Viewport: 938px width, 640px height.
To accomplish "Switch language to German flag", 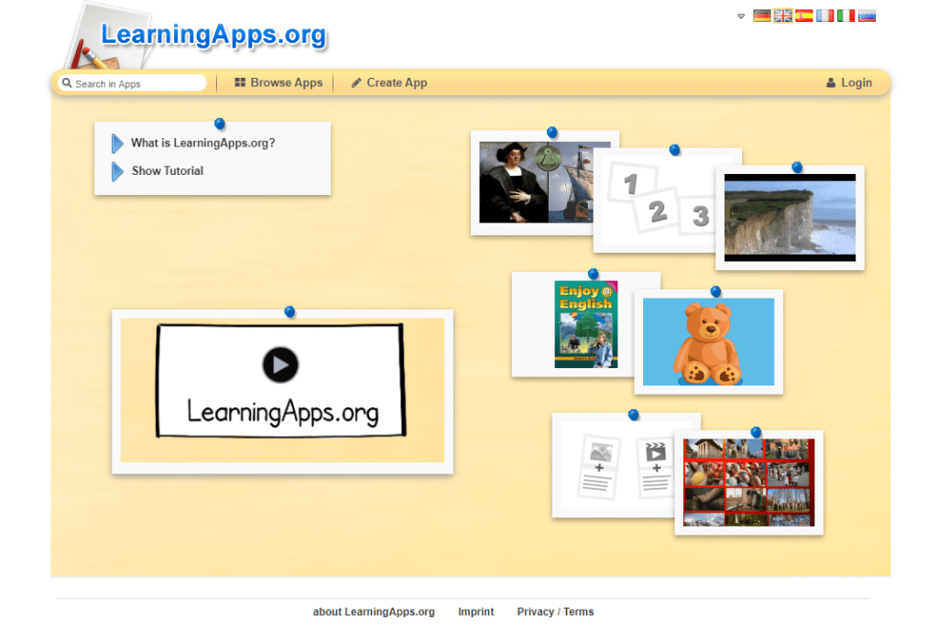I will coord(761,16).
